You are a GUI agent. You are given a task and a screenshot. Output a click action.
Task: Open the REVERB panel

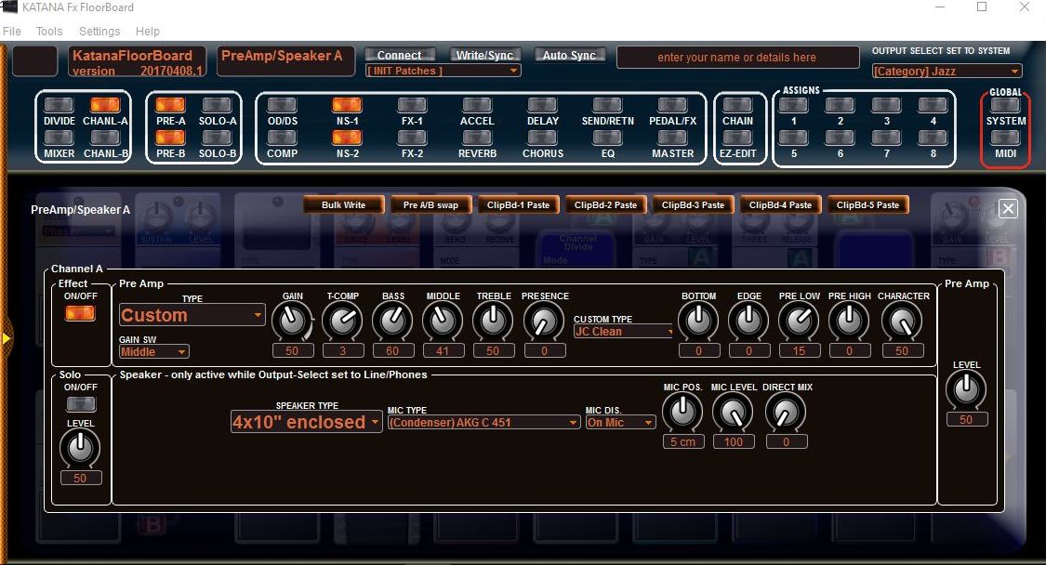click(x=477, y=138)
